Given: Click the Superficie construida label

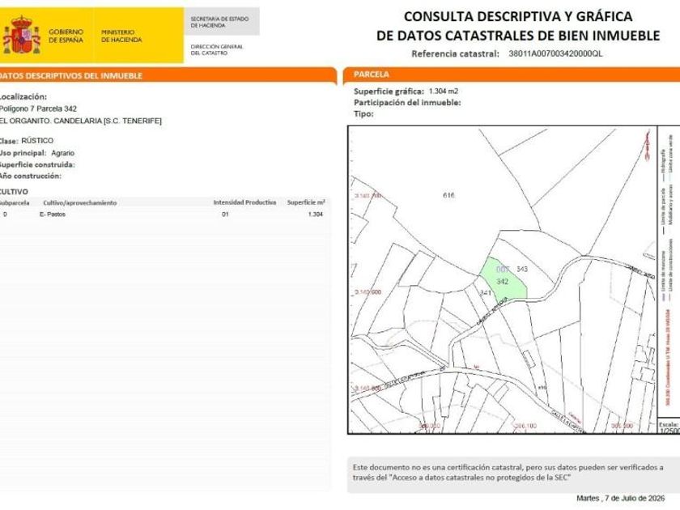Looking at the screenshot, I should 37,165.
